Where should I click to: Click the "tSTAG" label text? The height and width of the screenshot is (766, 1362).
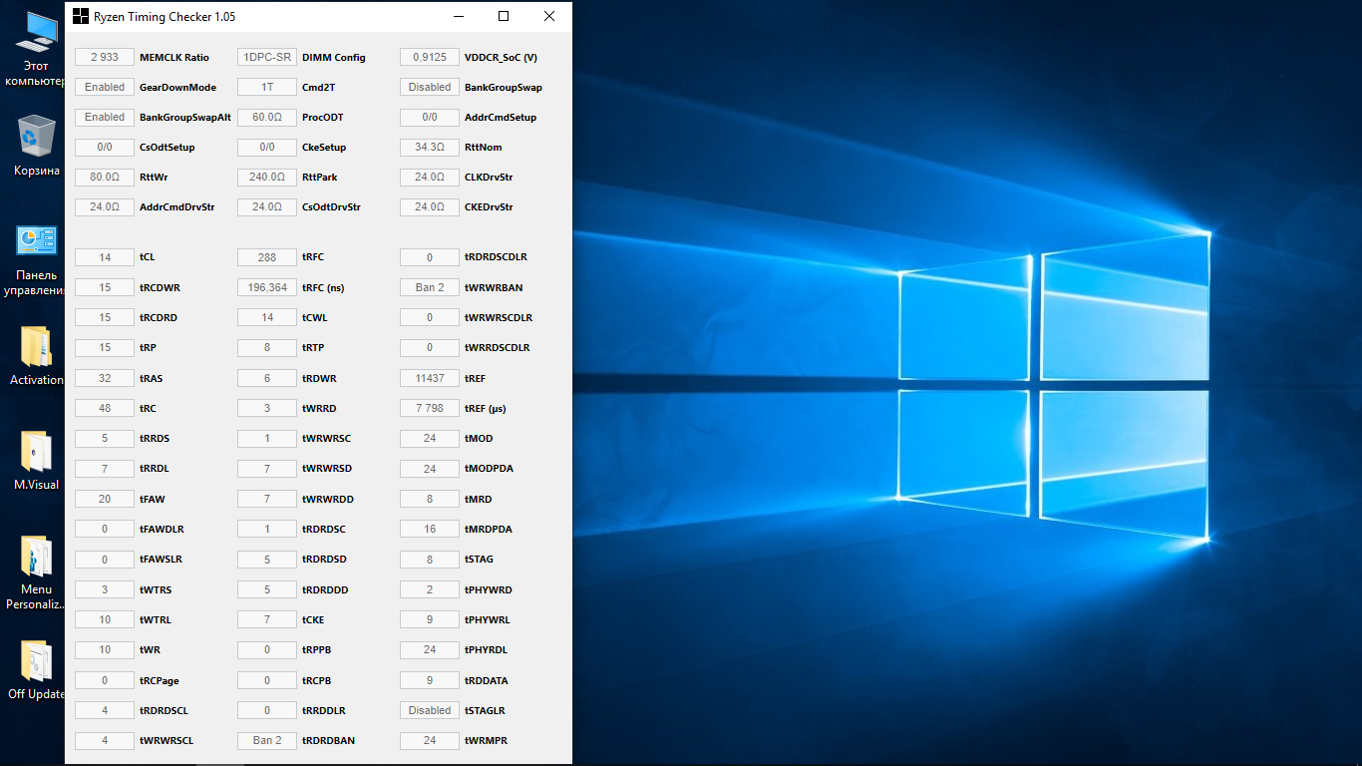coord(479,560)
